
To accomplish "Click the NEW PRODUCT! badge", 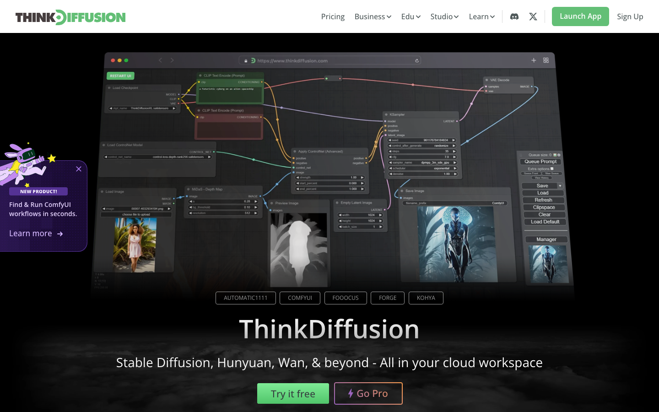I will (38, 191).
